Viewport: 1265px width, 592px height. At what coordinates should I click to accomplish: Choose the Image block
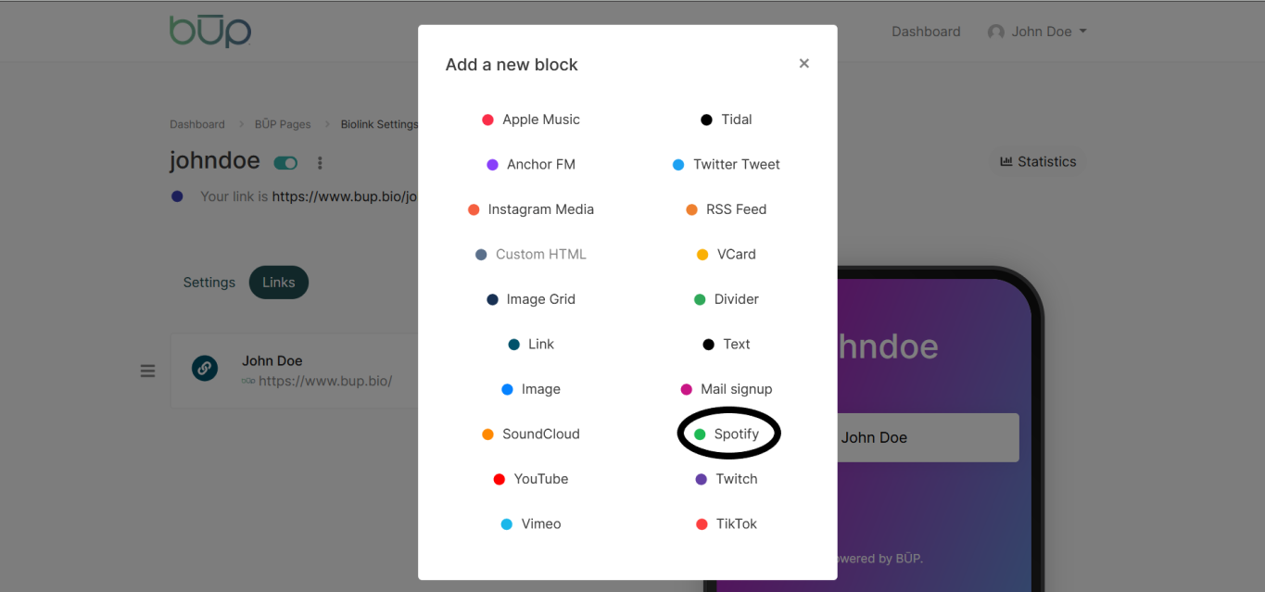531,389
